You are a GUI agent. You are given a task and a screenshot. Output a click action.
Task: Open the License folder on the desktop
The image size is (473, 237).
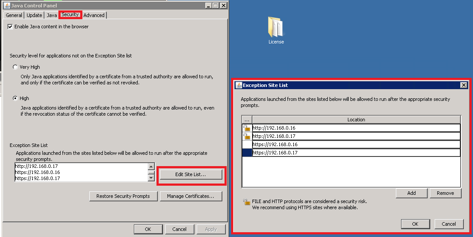click(276, 30)
